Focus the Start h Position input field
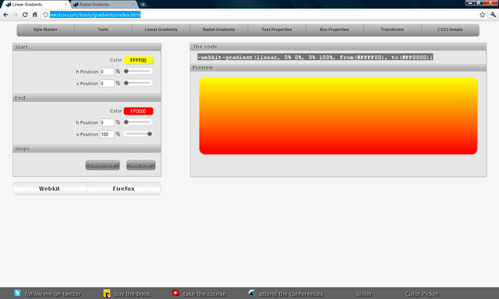The height and width of the screenshot is (299, 499). pos(107,72)
